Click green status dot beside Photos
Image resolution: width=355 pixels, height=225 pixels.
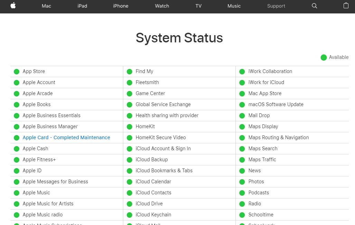point(242,182)
